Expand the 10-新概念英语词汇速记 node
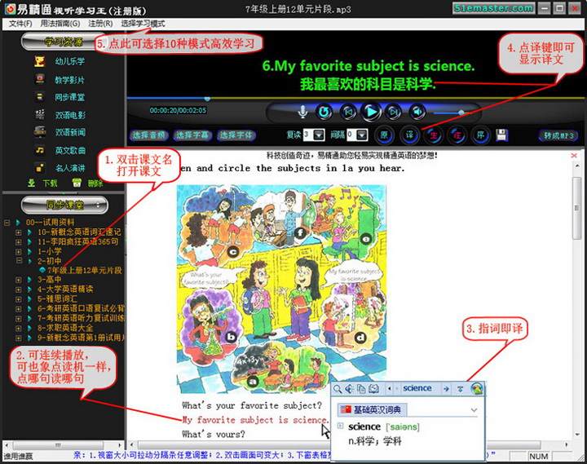 (x=18, y=232)
